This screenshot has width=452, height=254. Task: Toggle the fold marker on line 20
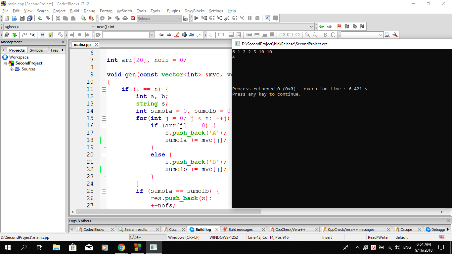104,155
